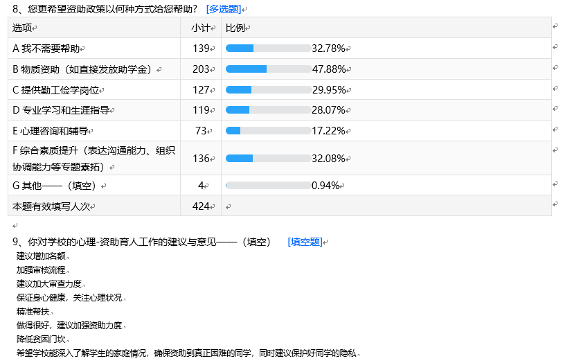Image resolution: width=563 pixels, height=363 pixels.
Task: Click the '本题有效填写人次' row label
Action: (52, 206)
